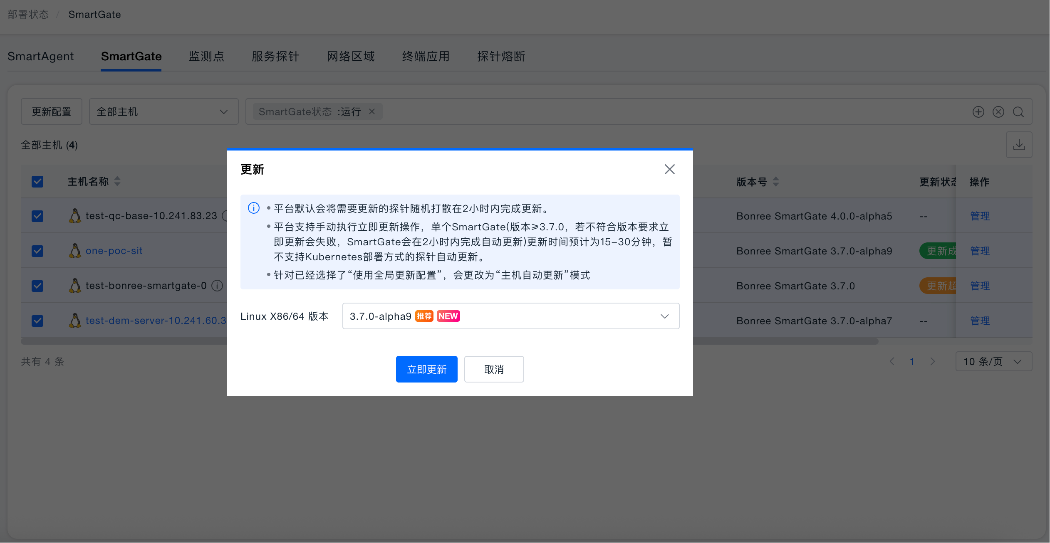Uncheck the test-qc-base-10.241.83.23 row

[x=37, y=216]
